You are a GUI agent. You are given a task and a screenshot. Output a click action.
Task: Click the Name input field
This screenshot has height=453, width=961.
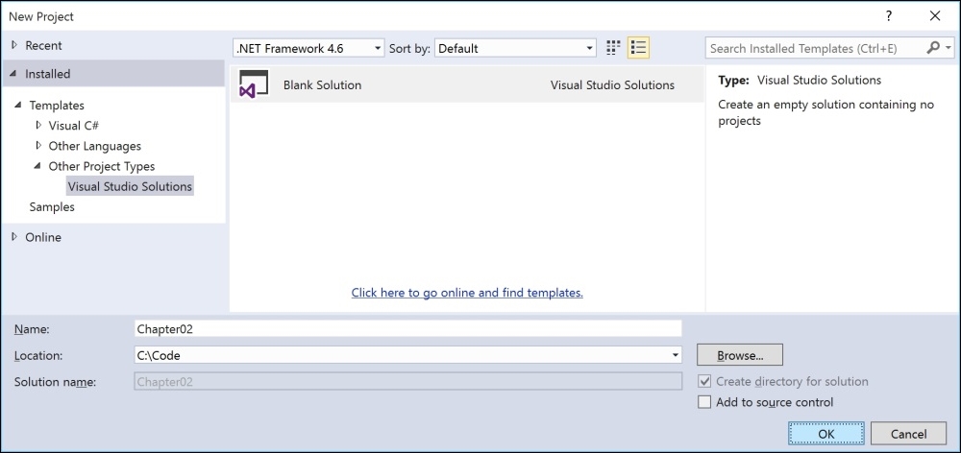coord(407,329)
